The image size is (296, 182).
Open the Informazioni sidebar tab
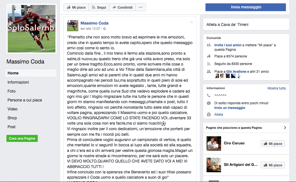click(x=18, y=82)
